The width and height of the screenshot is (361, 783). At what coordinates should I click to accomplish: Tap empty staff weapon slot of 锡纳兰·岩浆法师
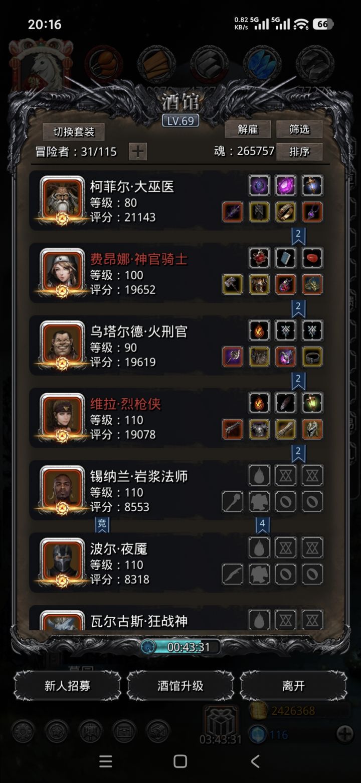pyautogui.click(x=233, y=501)
